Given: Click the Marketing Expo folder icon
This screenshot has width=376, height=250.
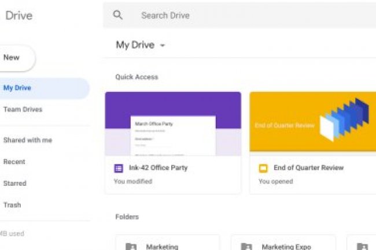Looking at the screenshot, I should click(246, 247).
